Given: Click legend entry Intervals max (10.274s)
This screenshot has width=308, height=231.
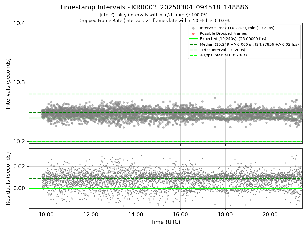Looking at the screenshot, I should click(x=237, y=28).
